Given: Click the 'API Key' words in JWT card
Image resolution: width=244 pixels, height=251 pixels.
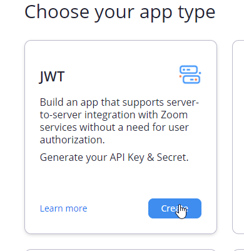Looking at the screenshot, I should (x=127, y=158).
